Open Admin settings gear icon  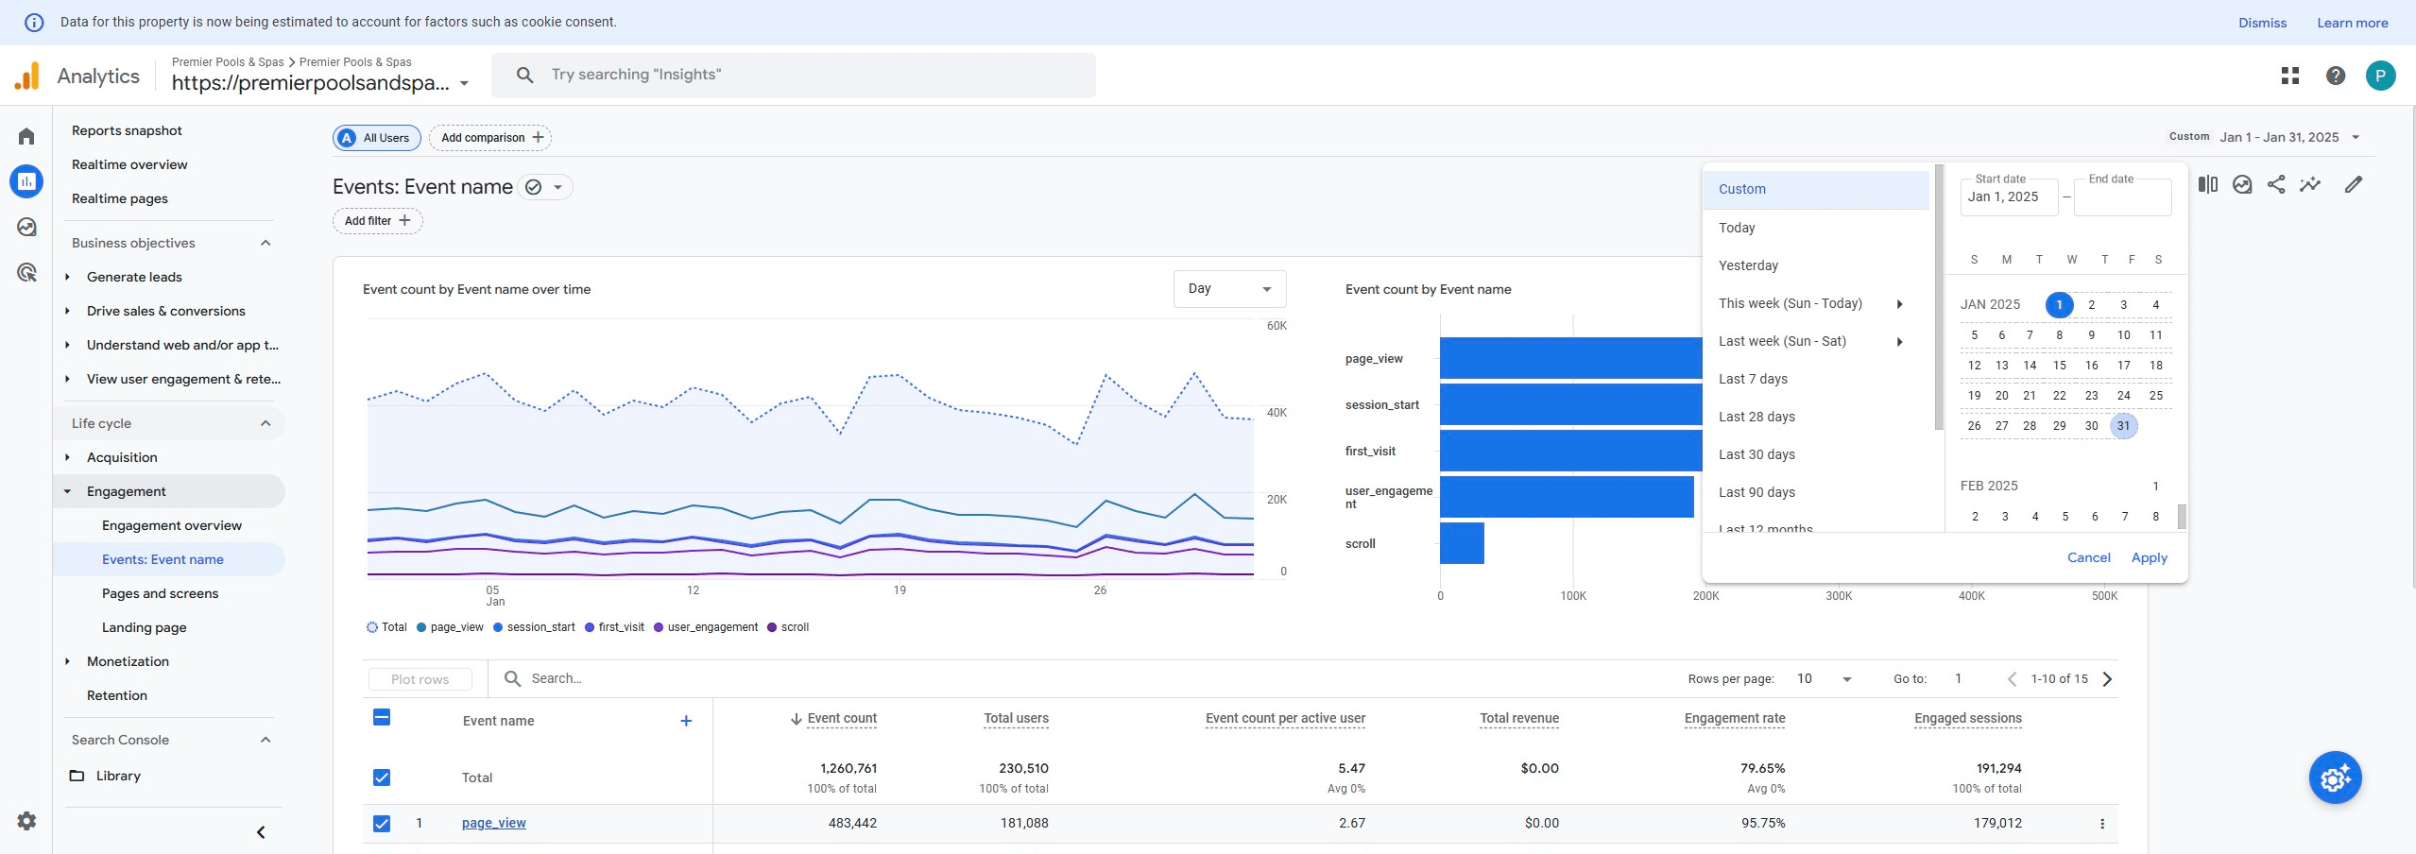pos(26,821)
